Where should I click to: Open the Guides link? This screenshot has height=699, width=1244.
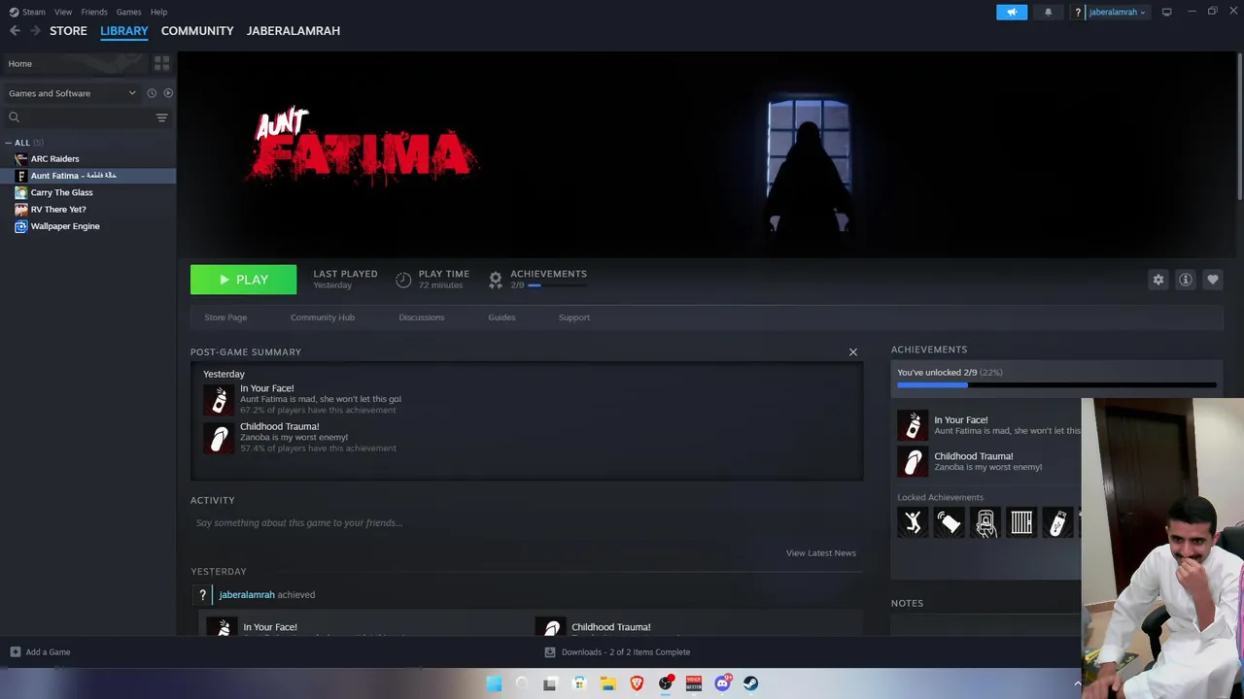click(x=501, y=317)
